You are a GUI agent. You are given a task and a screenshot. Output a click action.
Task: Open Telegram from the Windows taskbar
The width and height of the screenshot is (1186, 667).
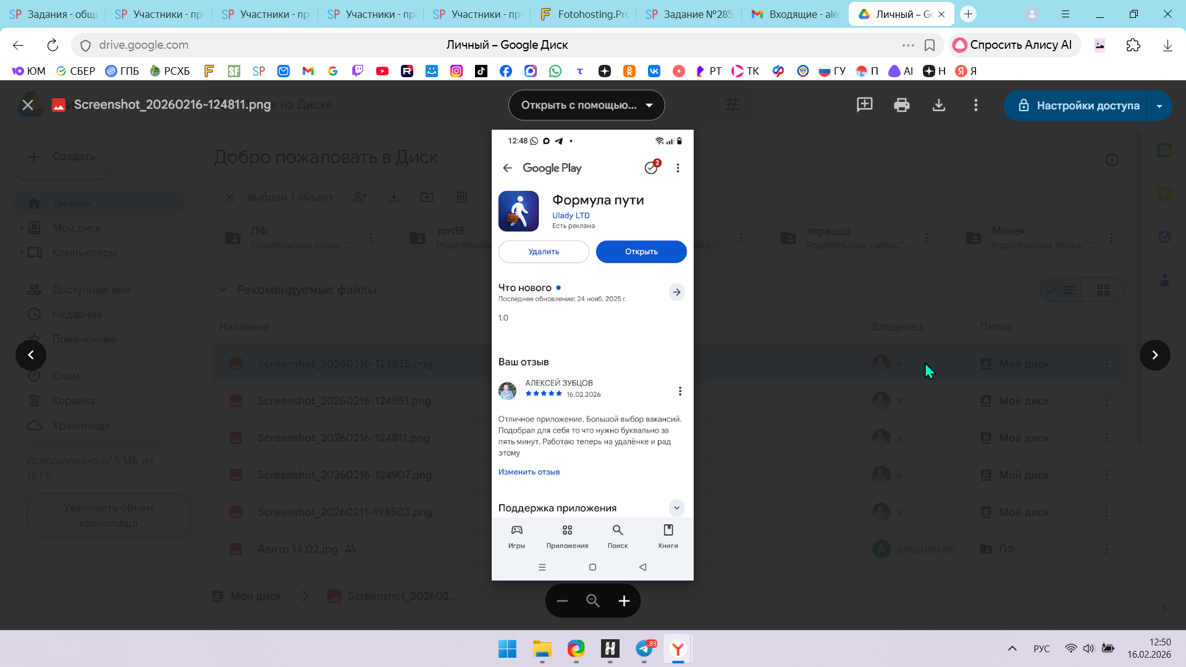click(x=644, y=649)
